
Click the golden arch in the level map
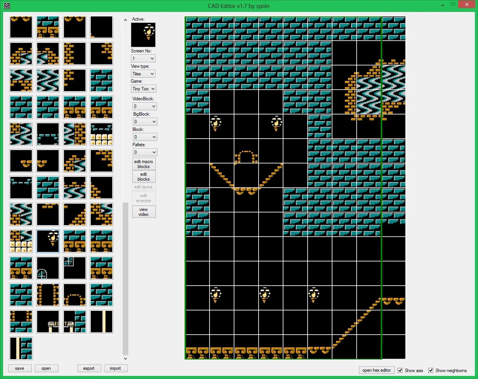tap(246, 157)
